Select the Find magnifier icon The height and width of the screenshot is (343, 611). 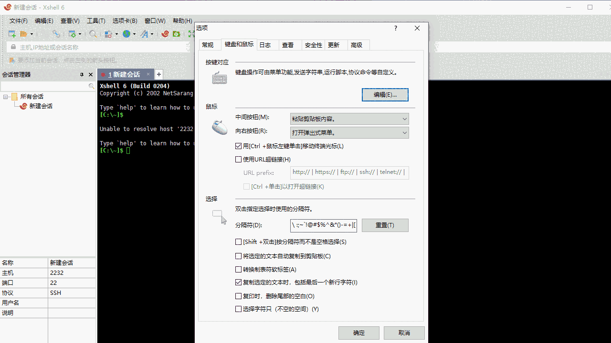tap(92, 34)
